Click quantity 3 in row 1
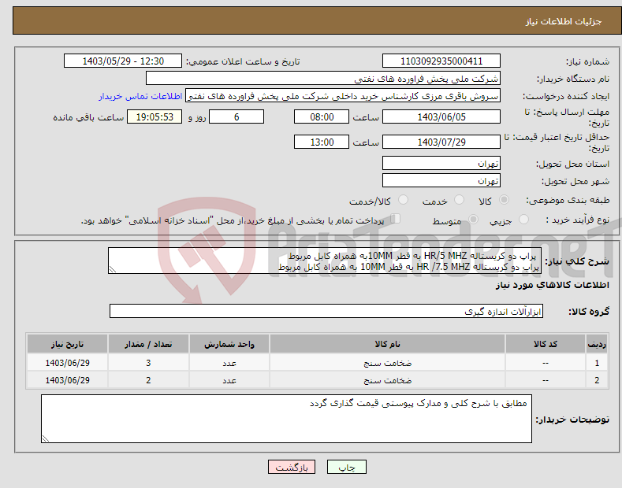The width and height of the screenshot is (622, 488). coord(148,363)
